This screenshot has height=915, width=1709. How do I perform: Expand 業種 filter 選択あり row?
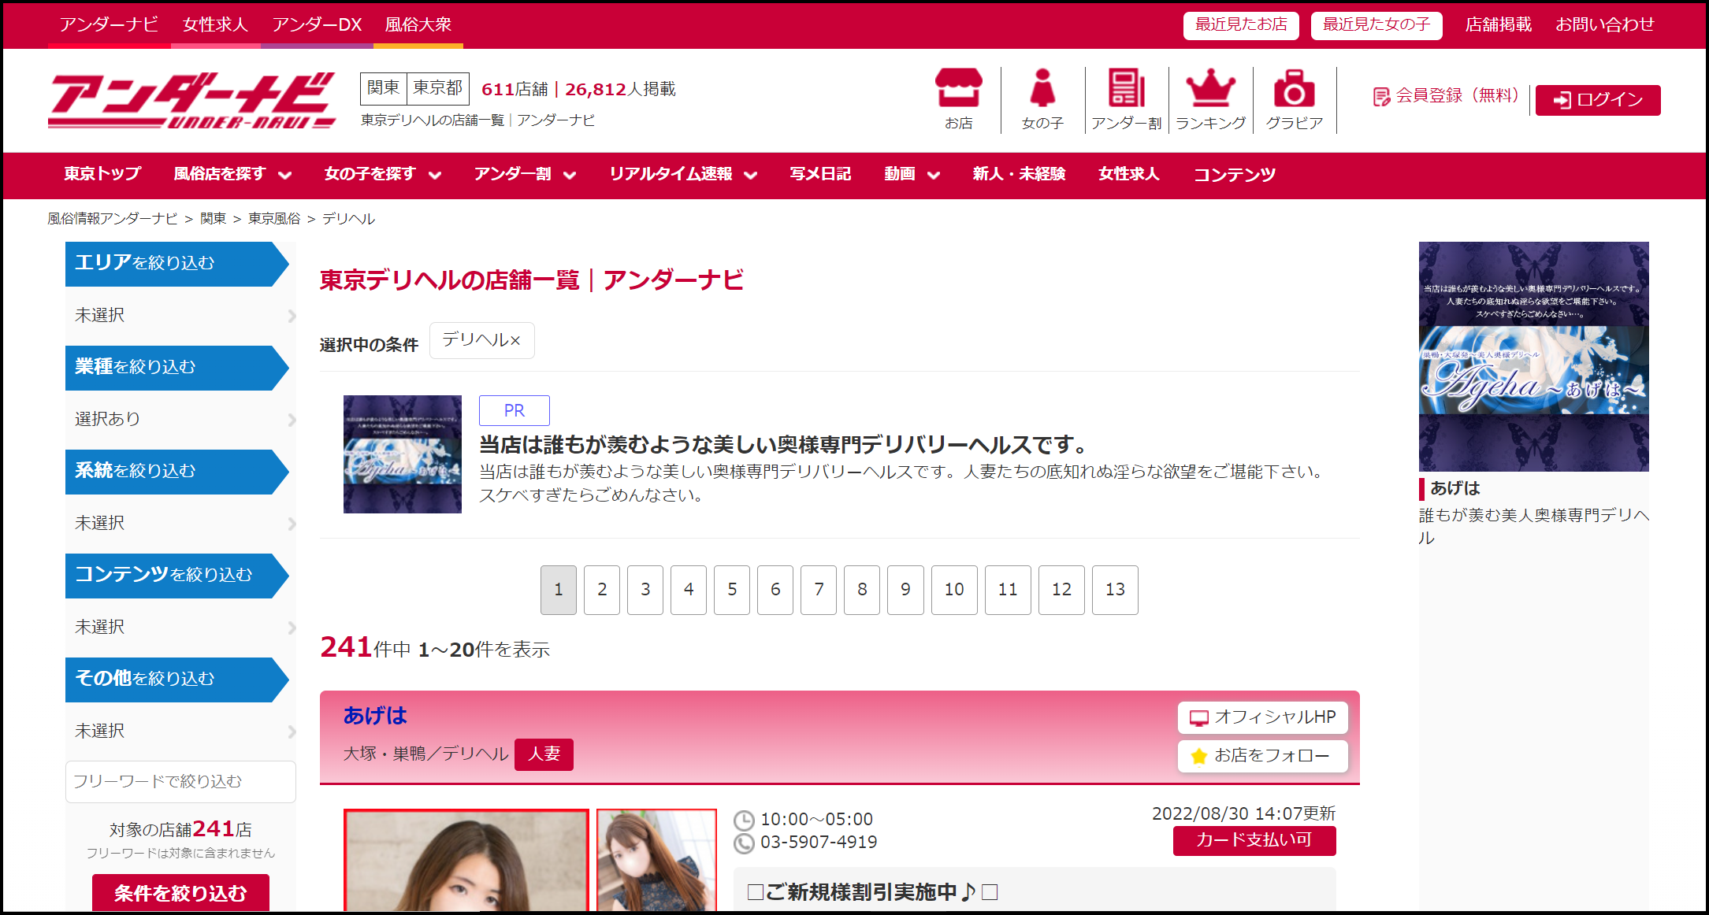coord(180,419)
